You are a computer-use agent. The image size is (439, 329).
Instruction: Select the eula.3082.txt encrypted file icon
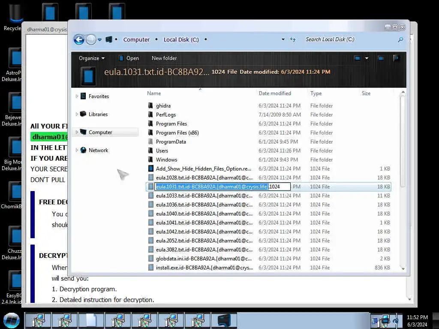tap(150, 250)
